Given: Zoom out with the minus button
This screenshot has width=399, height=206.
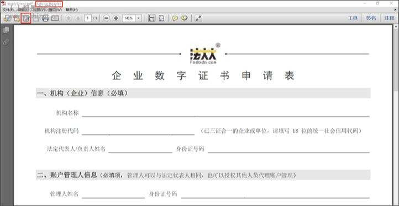Looking at the screenshot, I should pyautogui.click(x=107, y=18).
